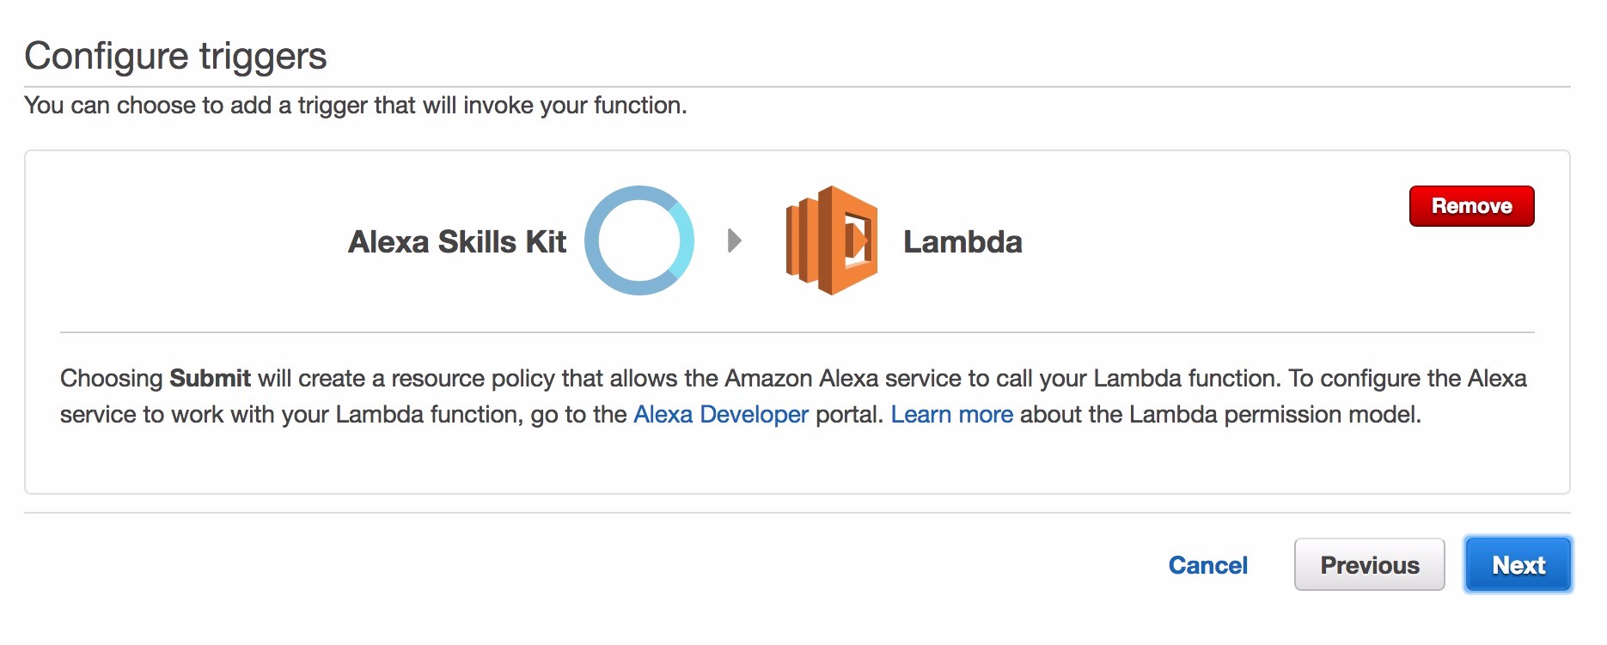The height and width of the screenshot is (645, 1607).
Task: Click the orange Lambda function icon
Action: pyautogui.click(x=831, y=240)
